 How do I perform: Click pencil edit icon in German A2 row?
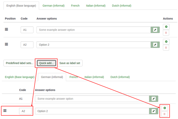pyautogui.click(x=153, y=111)
